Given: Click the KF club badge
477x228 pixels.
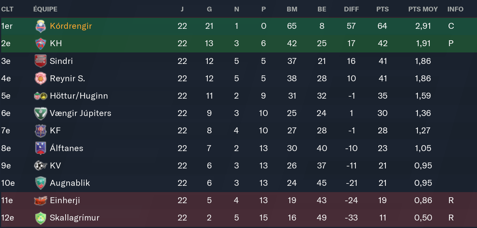Looking at the screenshot, I should (x=41, y=131).
